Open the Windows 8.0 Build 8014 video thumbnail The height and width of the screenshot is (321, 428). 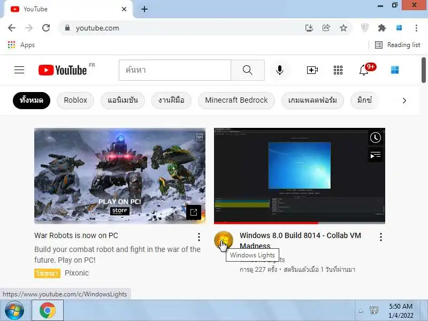tap(300, 176)
